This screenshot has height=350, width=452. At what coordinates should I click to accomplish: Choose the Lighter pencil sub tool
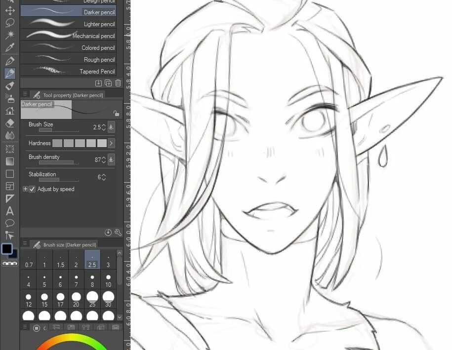click(x=68, y=24)
